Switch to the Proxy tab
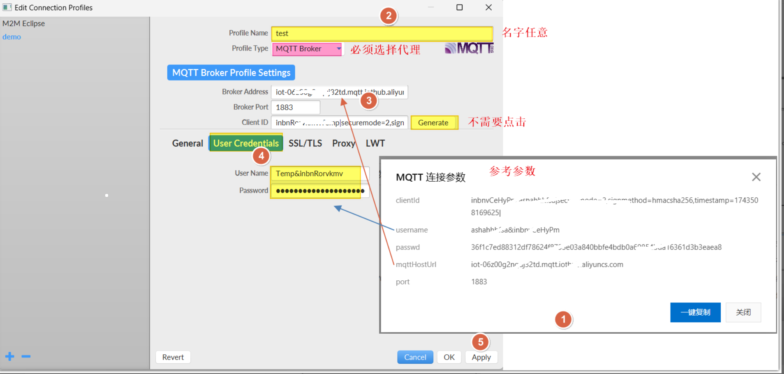Image resolution: width=784 pixels, height=374 pixels. (x=344, y=143)
